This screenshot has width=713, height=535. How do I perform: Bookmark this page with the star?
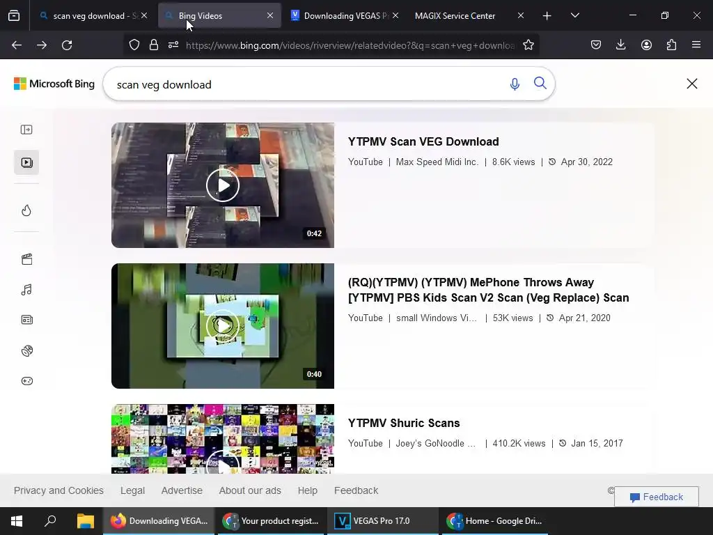[x=528, y=45]
